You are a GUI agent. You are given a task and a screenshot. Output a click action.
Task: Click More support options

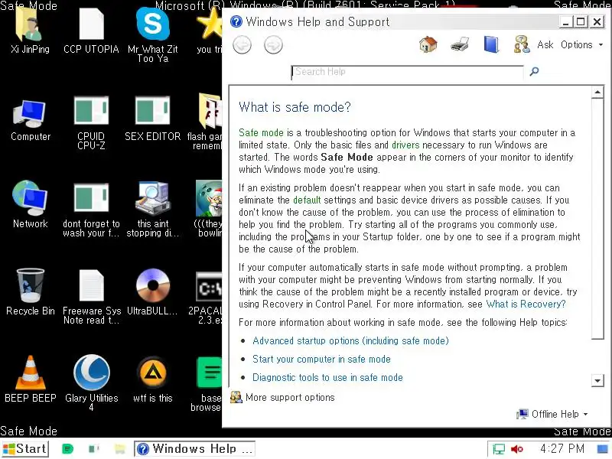tap(282, 397)
